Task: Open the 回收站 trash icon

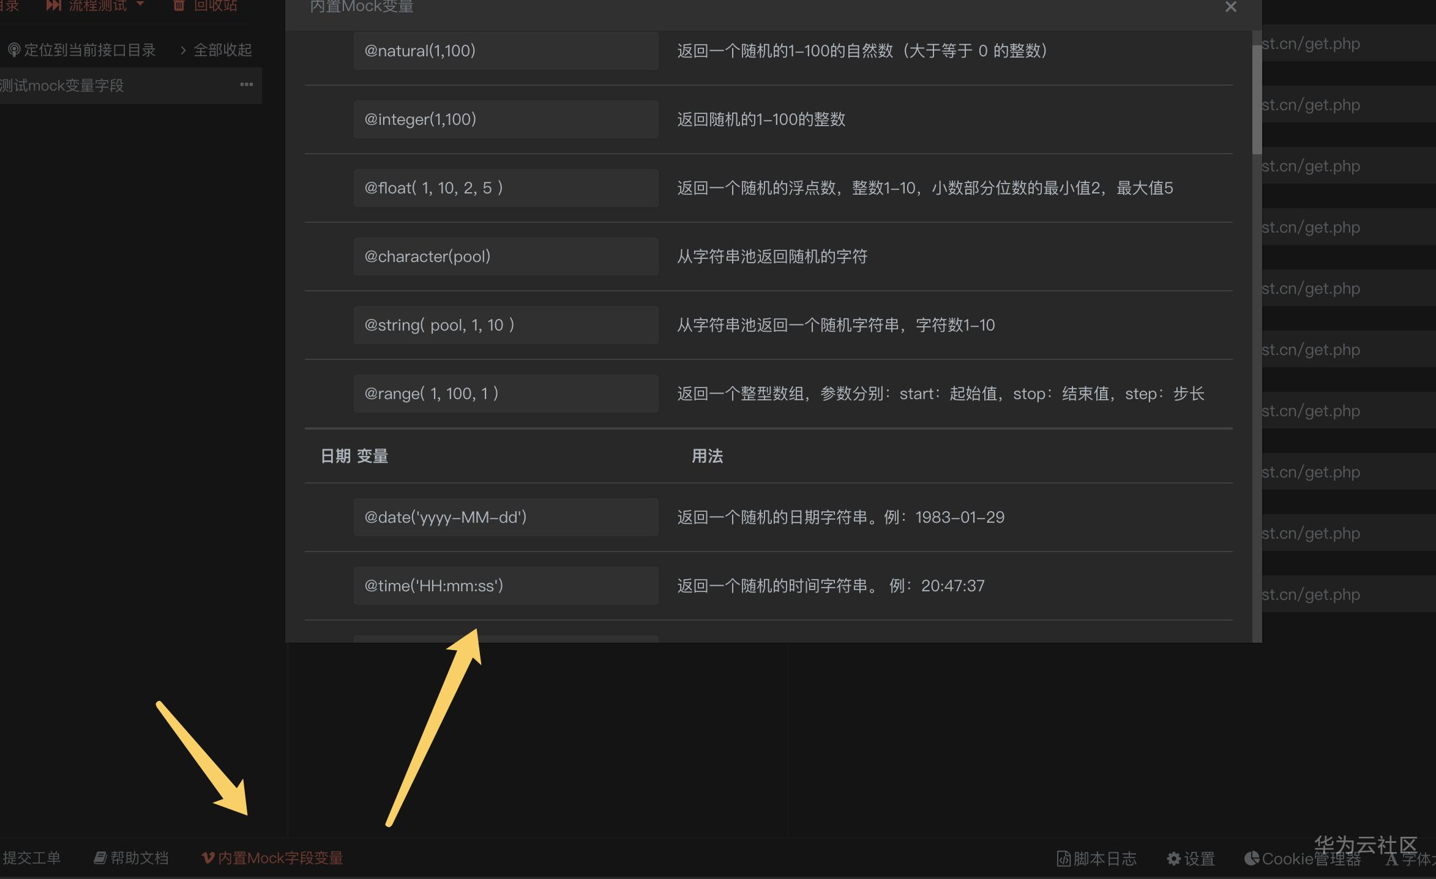Action: pos(178,5)
